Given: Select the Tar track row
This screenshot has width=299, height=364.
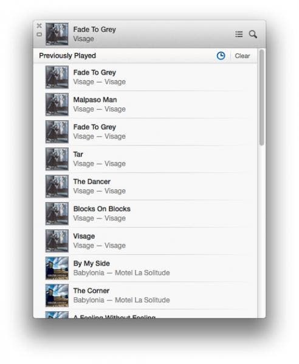Looking at the screenshot, I should click(x=146, y=159).
